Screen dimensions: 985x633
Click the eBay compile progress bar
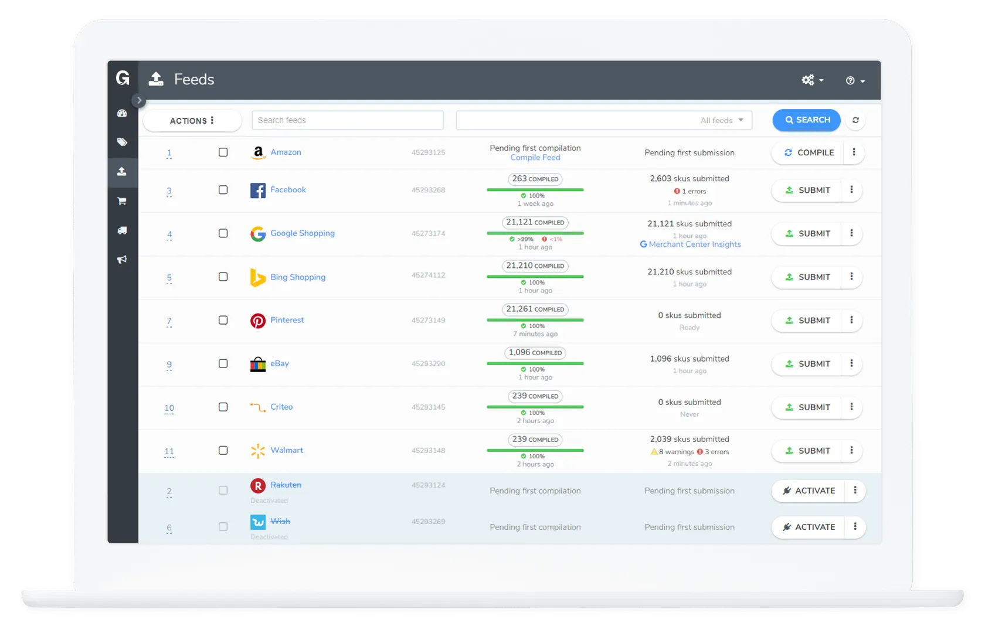(535, 363)
